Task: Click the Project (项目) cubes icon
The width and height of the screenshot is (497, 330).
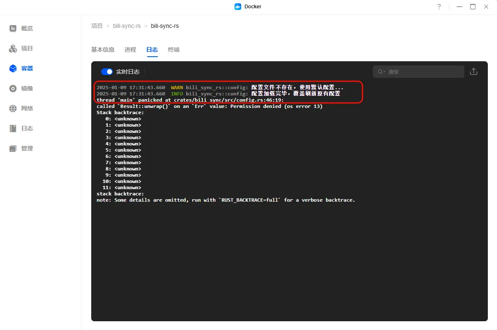Action: click(x=13, y=48)
